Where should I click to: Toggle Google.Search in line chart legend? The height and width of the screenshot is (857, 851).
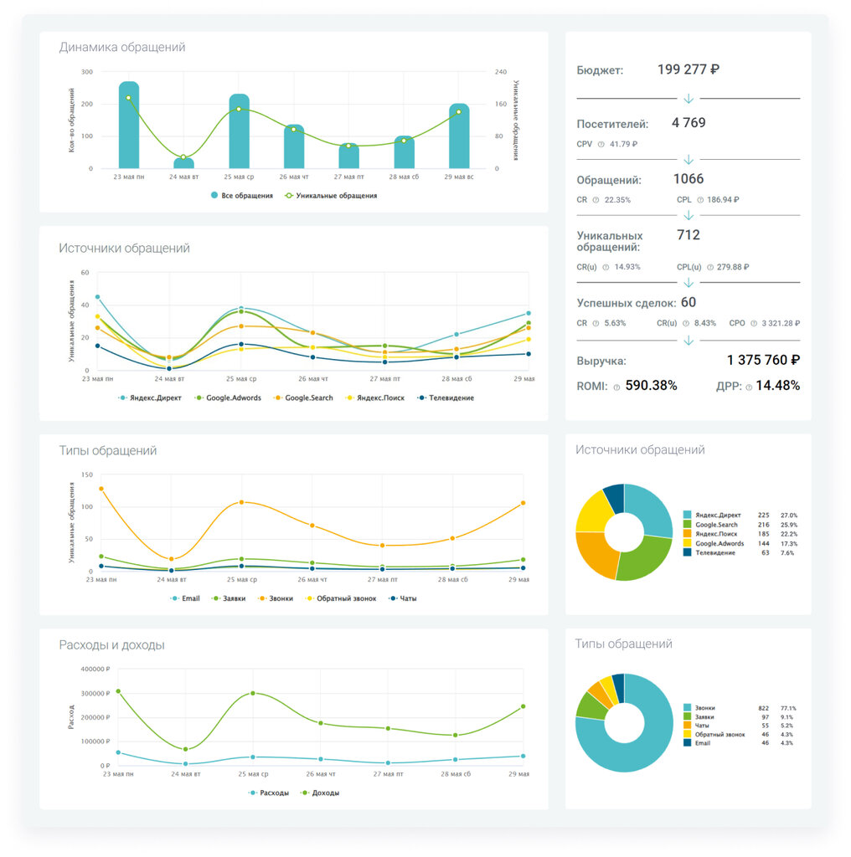[x=303, y=398]
